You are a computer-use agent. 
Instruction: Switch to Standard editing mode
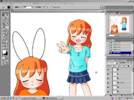[3, 58]
